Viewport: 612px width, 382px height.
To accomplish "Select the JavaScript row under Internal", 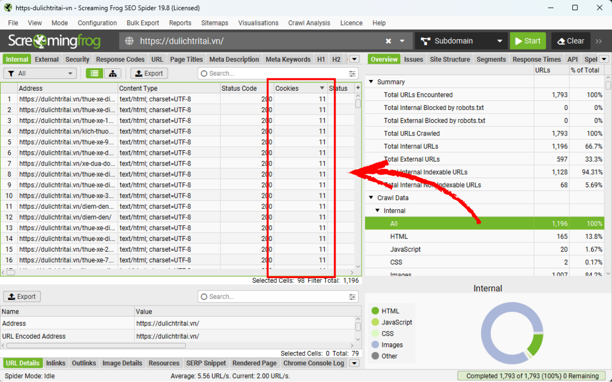I will click(404, 249).
